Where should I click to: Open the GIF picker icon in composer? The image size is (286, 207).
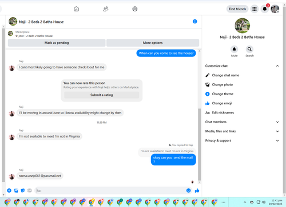point(29,190)
